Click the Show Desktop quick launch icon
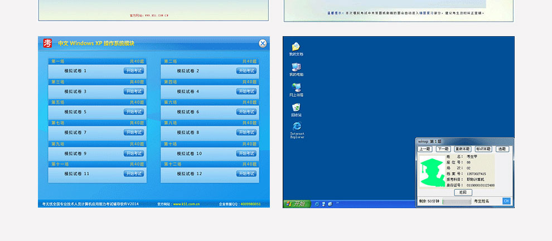552x241 pixels. [323, 204]
